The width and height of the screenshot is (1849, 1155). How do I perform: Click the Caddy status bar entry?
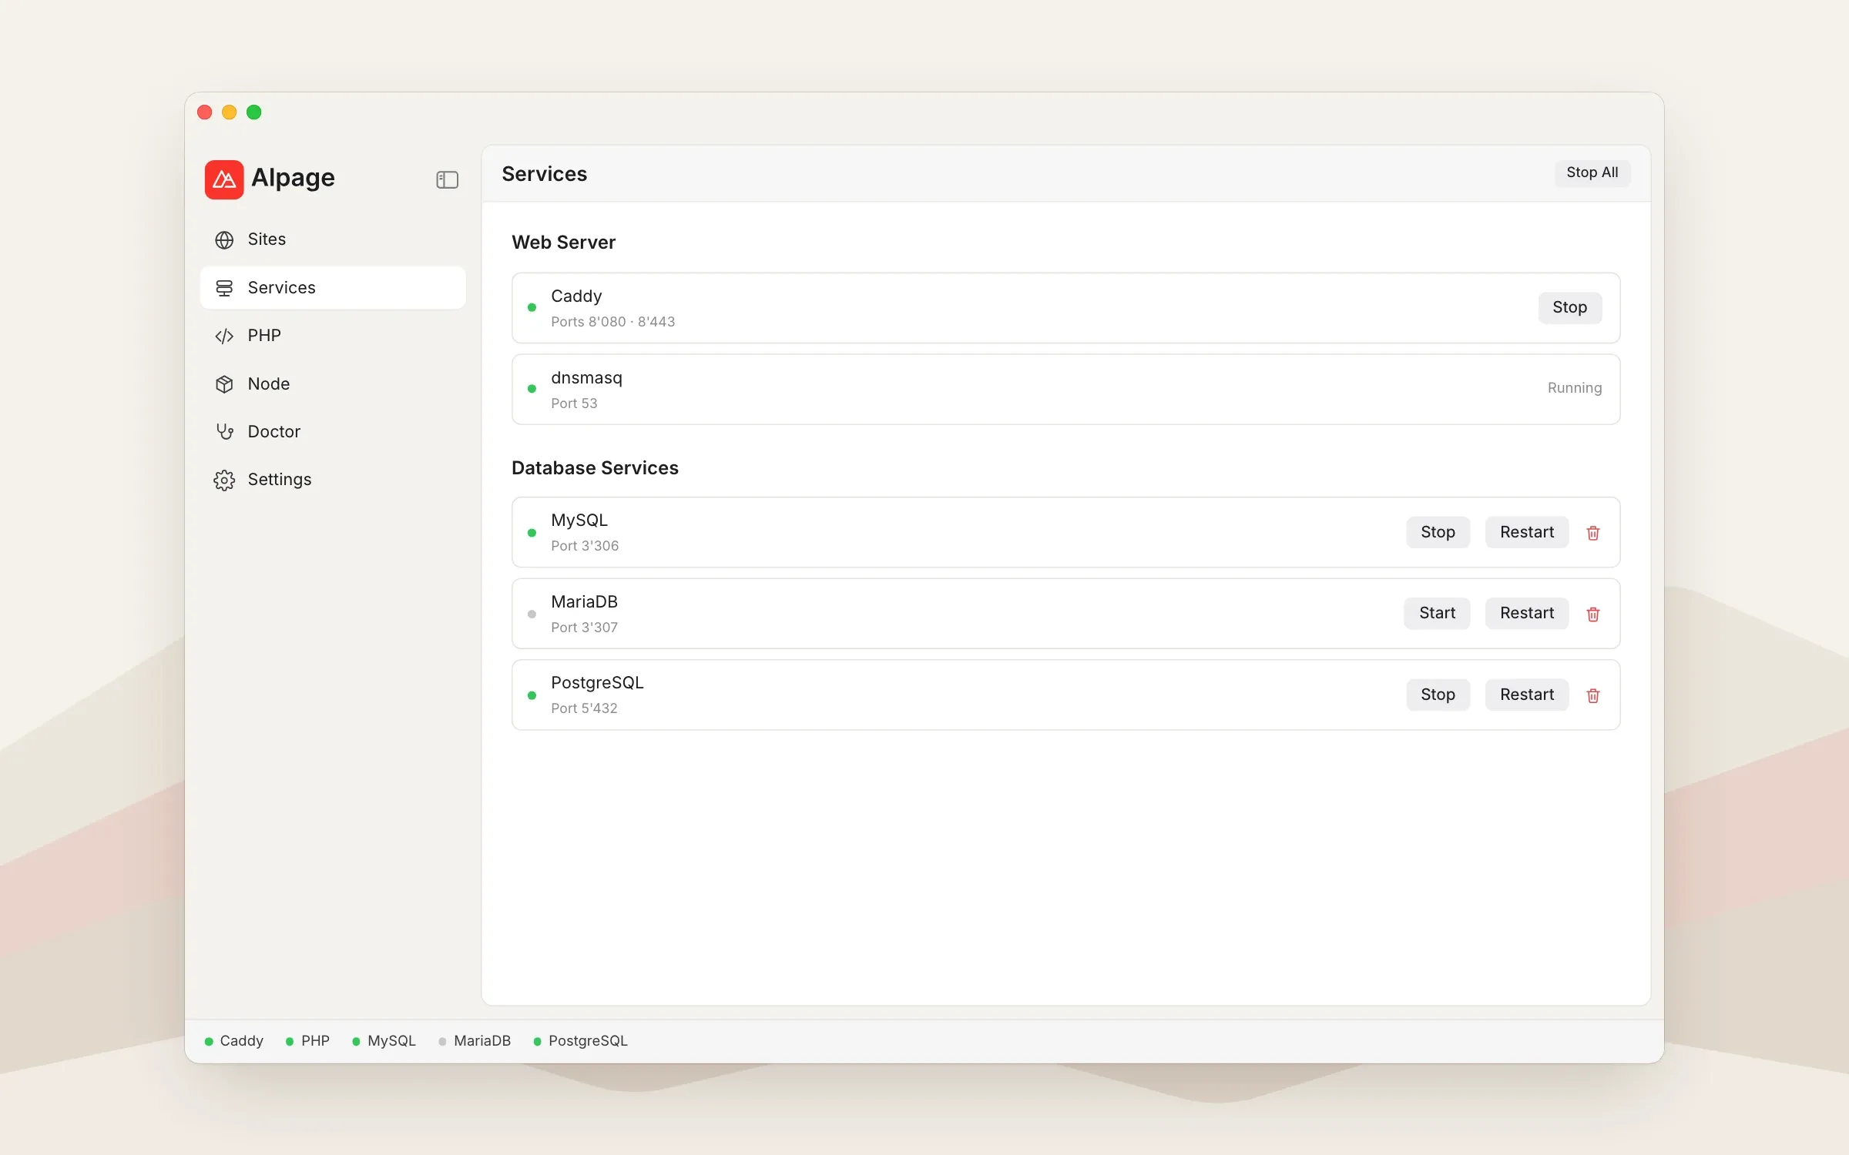click(x=234, y=1041)
